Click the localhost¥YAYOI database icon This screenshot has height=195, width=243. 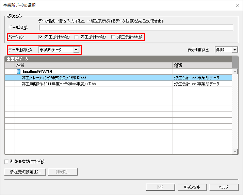(19, 72)
